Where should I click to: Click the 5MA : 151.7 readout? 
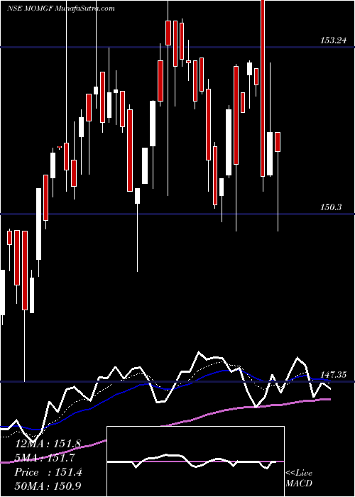(x=45, y=458)
